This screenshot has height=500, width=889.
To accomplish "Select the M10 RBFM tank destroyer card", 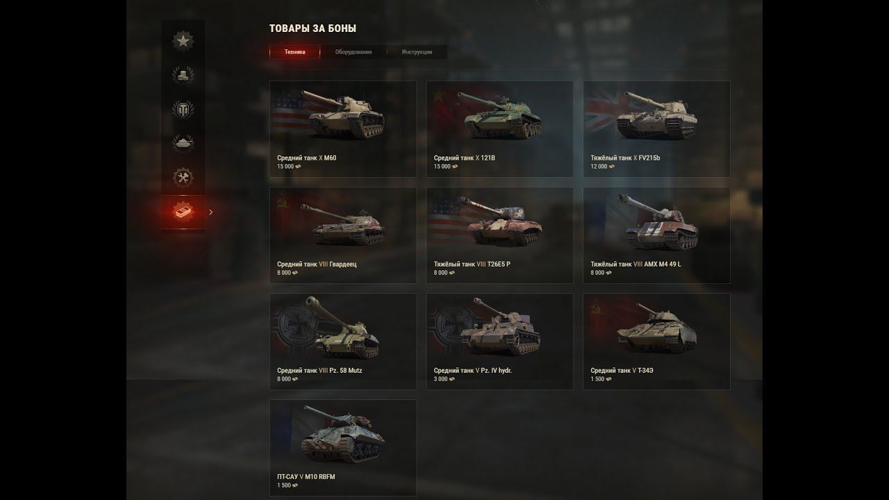I will pos(343,447).
